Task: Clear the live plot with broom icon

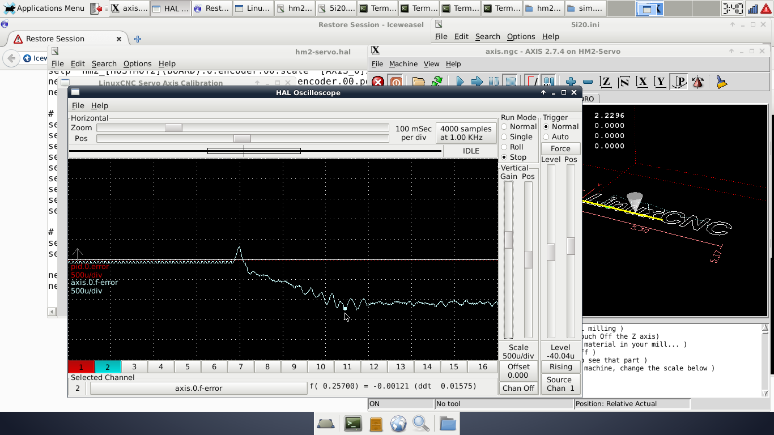Action: tap(721, 82)
